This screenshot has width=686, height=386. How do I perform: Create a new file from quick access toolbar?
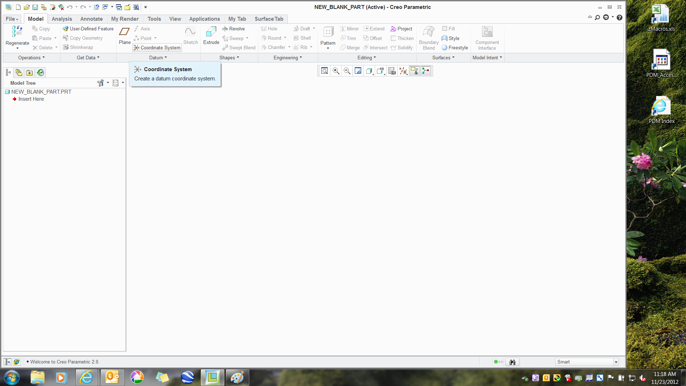[x=18, y=7]
